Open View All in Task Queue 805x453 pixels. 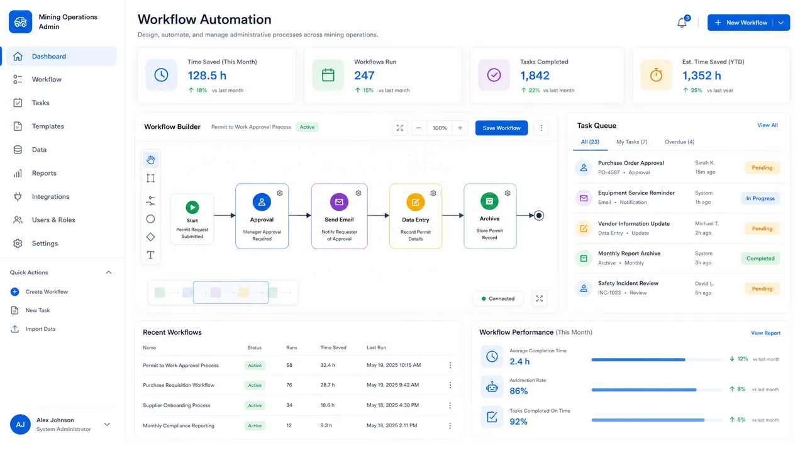point(767,125)
